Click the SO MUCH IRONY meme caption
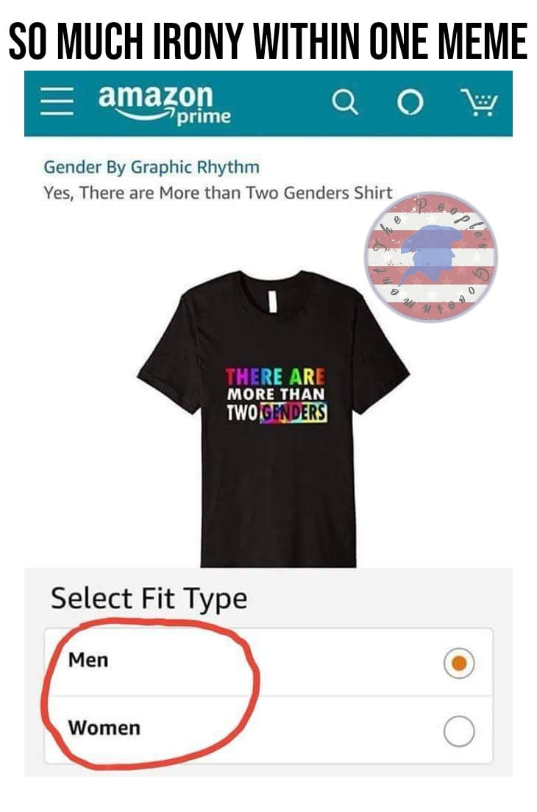This screenshot has width=537, height=812. coord(268,40)
